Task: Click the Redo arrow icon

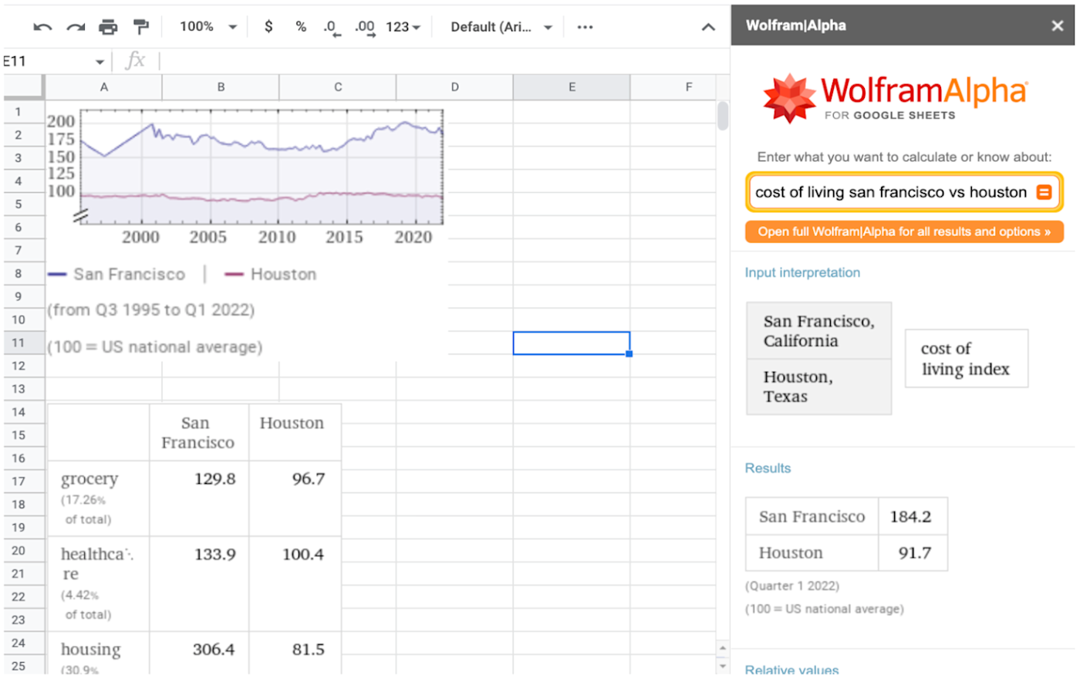Action: click(x=76, y=27)
